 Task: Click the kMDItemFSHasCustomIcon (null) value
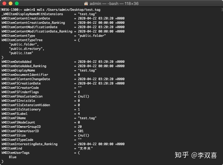click(x=84, y=96)
